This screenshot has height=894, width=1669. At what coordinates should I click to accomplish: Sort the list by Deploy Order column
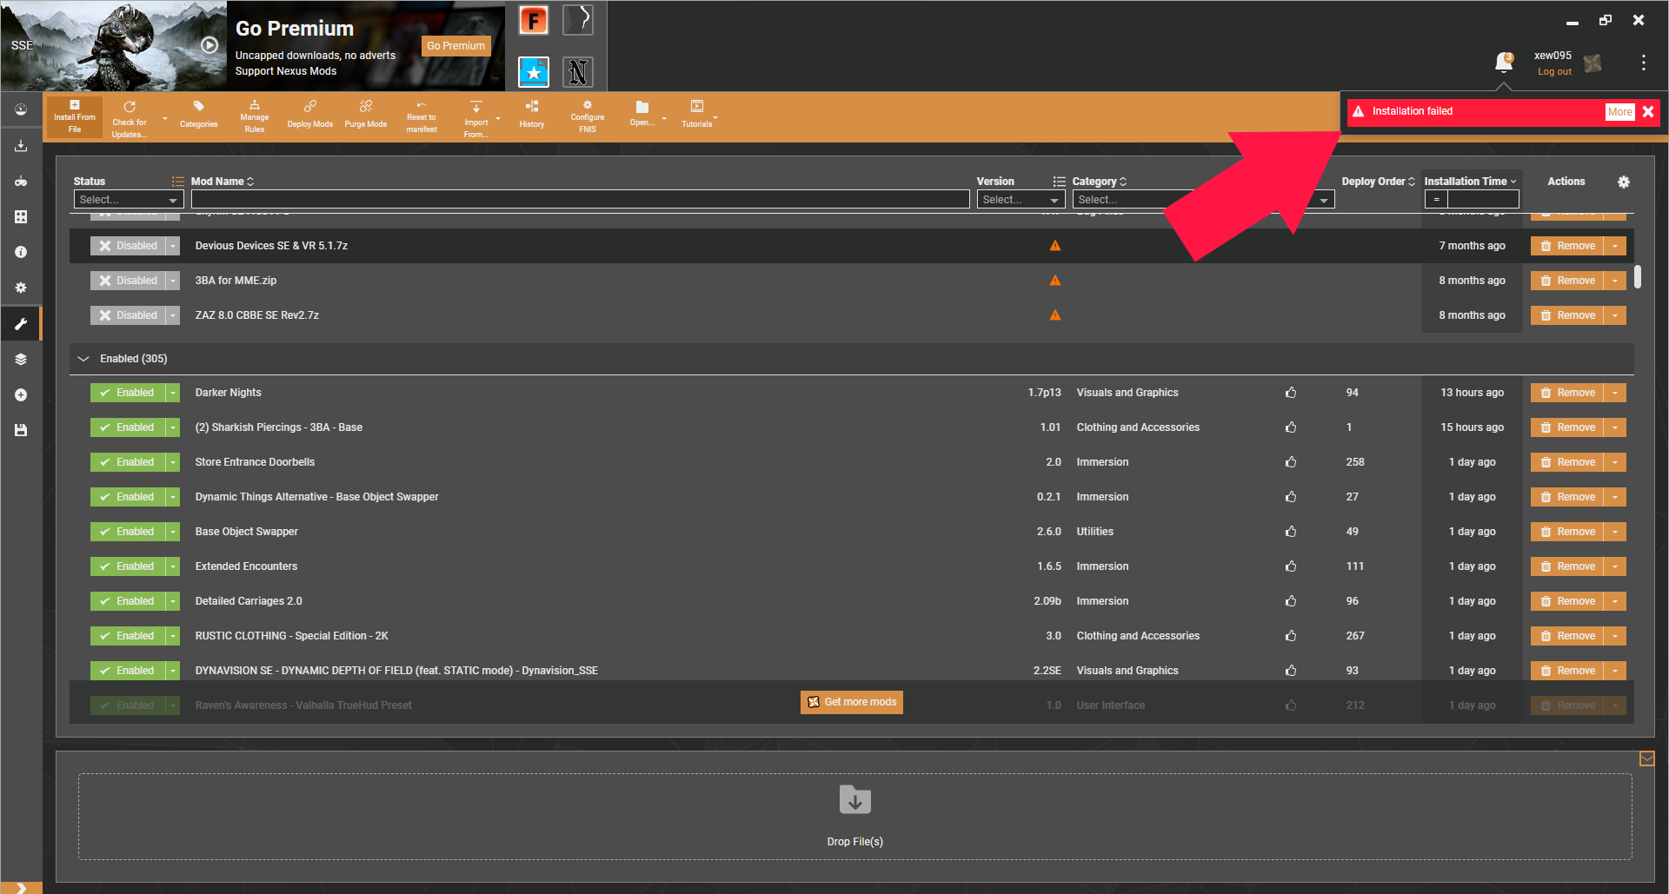[x=1378, y=182]
